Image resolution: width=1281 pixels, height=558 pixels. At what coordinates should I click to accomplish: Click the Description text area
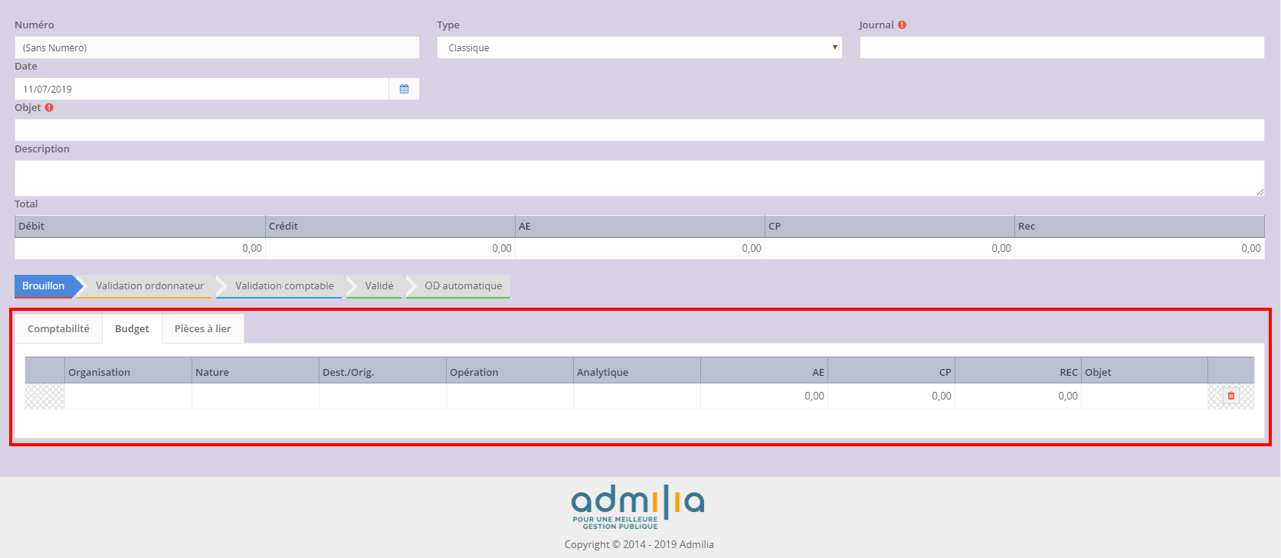(639, 178)
